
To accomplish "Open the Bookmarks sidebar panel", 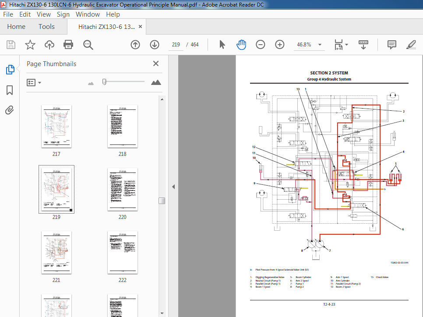I will pos(10,90).
